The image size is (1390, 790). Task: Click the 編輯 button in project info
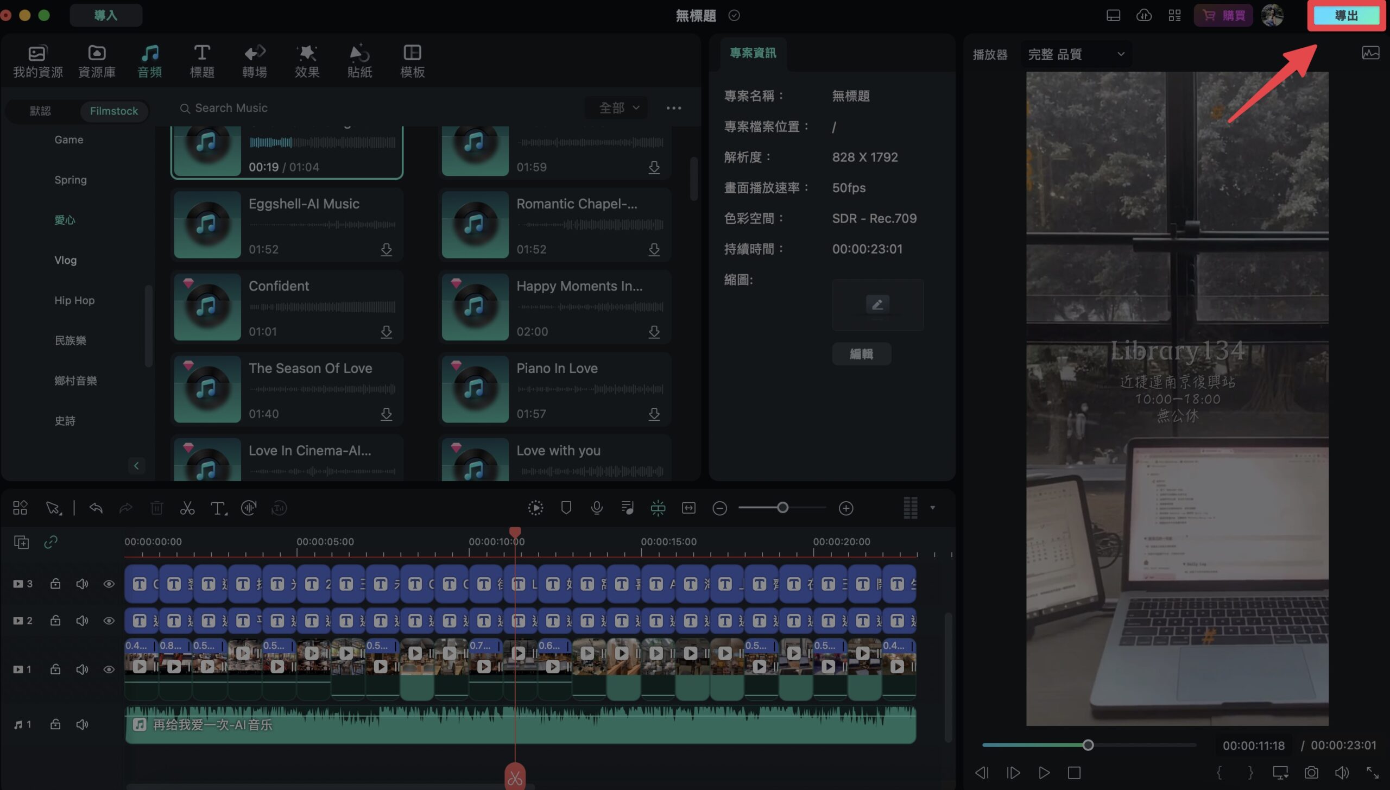[x=861, y=354]
